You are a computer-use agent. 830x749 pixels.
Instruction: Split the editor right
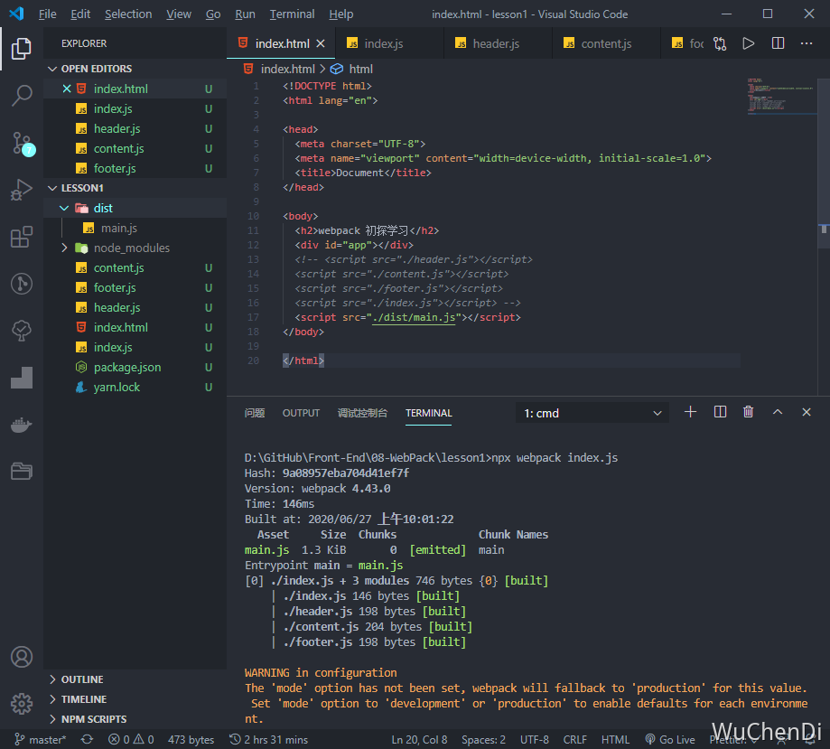pyautogui.click(x=778, y=43)
